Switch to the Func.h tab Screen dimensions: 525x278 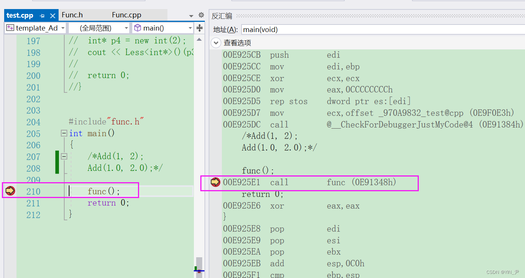pyautogui.click(x=72, y=15)
